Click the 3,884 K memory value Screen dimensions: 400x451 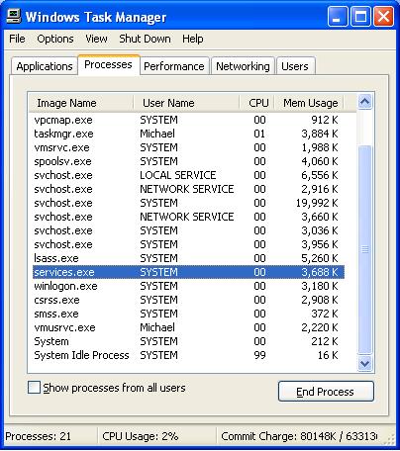pos(320,134)
